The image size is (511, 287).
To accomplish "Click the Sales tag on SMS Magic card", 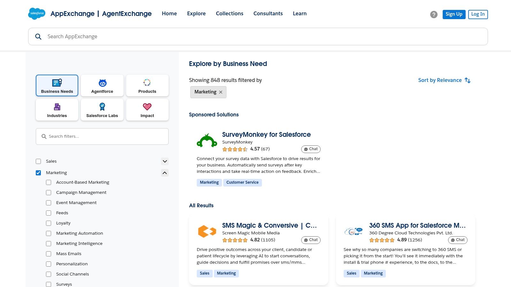I will click(205, 274).
